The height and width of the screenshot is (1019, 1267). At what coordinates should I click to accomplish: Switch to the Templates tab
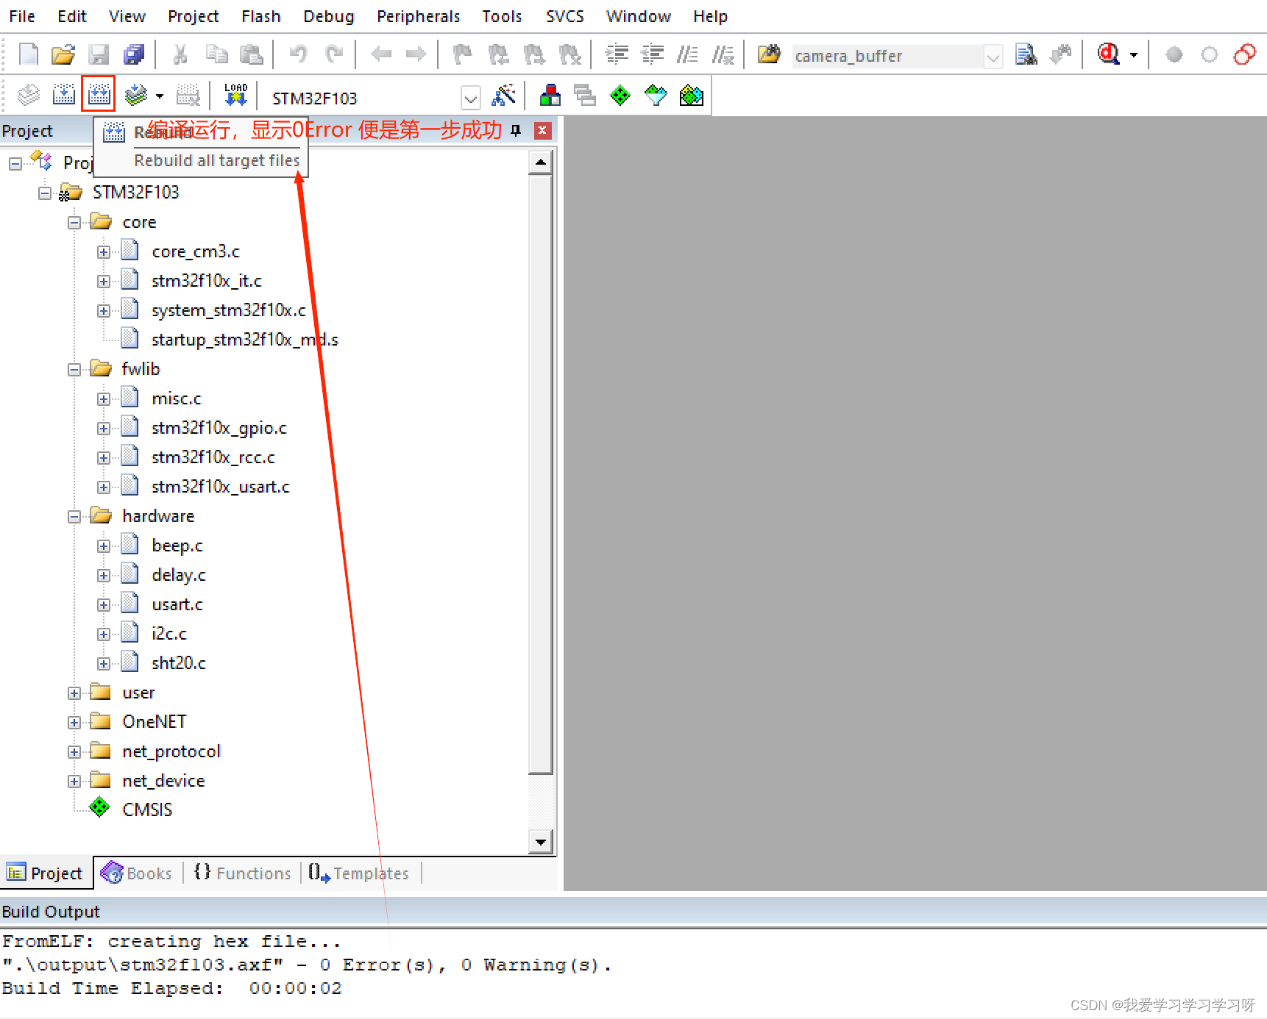pyautogui.click(x=358, y=873)
